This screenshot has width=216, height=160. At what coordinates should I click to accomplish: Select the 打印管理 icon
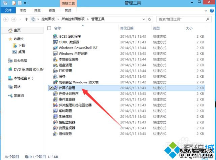55,71
